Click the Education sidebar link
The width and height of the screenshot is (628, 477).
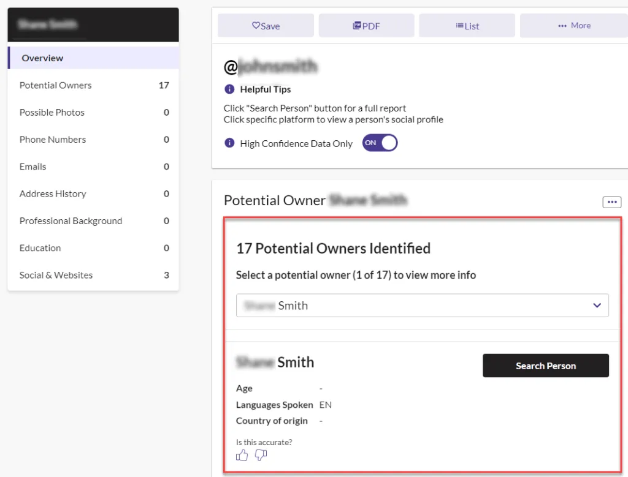tap(40, 248)
